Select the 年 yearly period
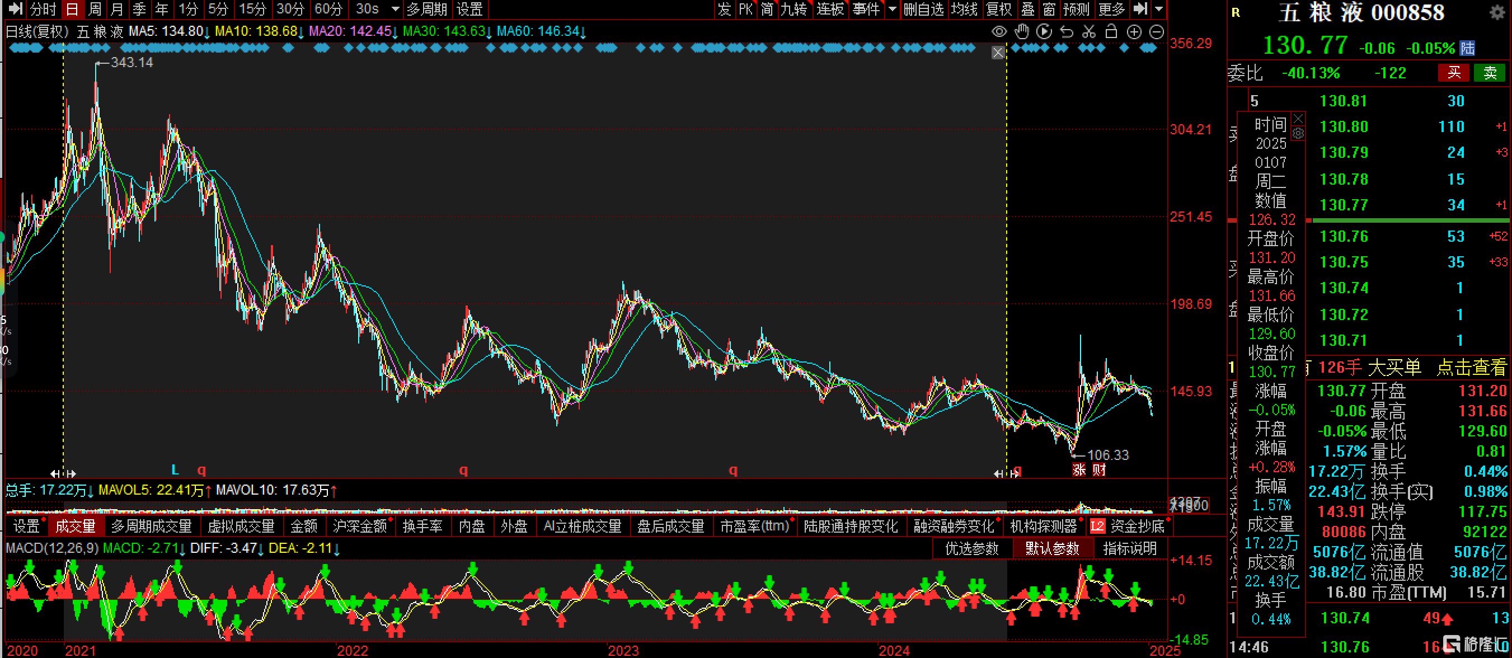This screenshot has height=658, width=1512. 161,9
